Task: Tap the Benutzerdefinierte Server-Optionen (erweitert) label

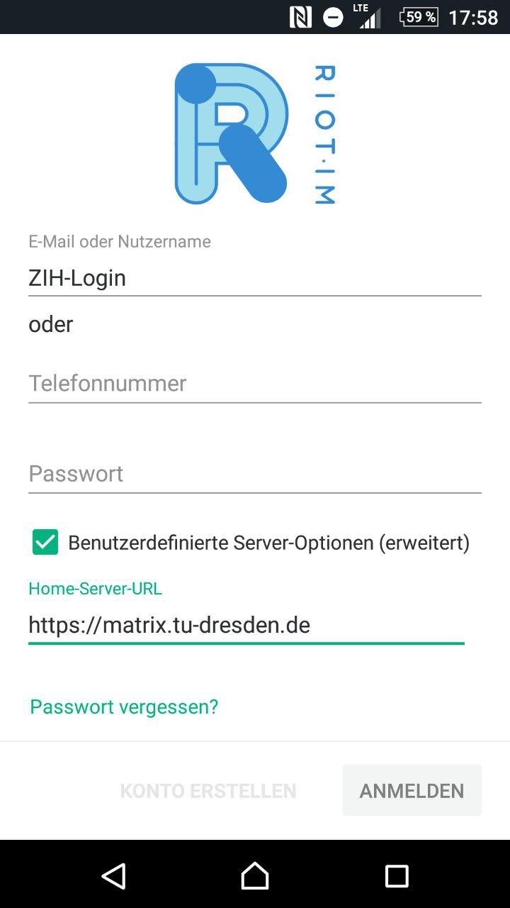Action: click(268, 543)
